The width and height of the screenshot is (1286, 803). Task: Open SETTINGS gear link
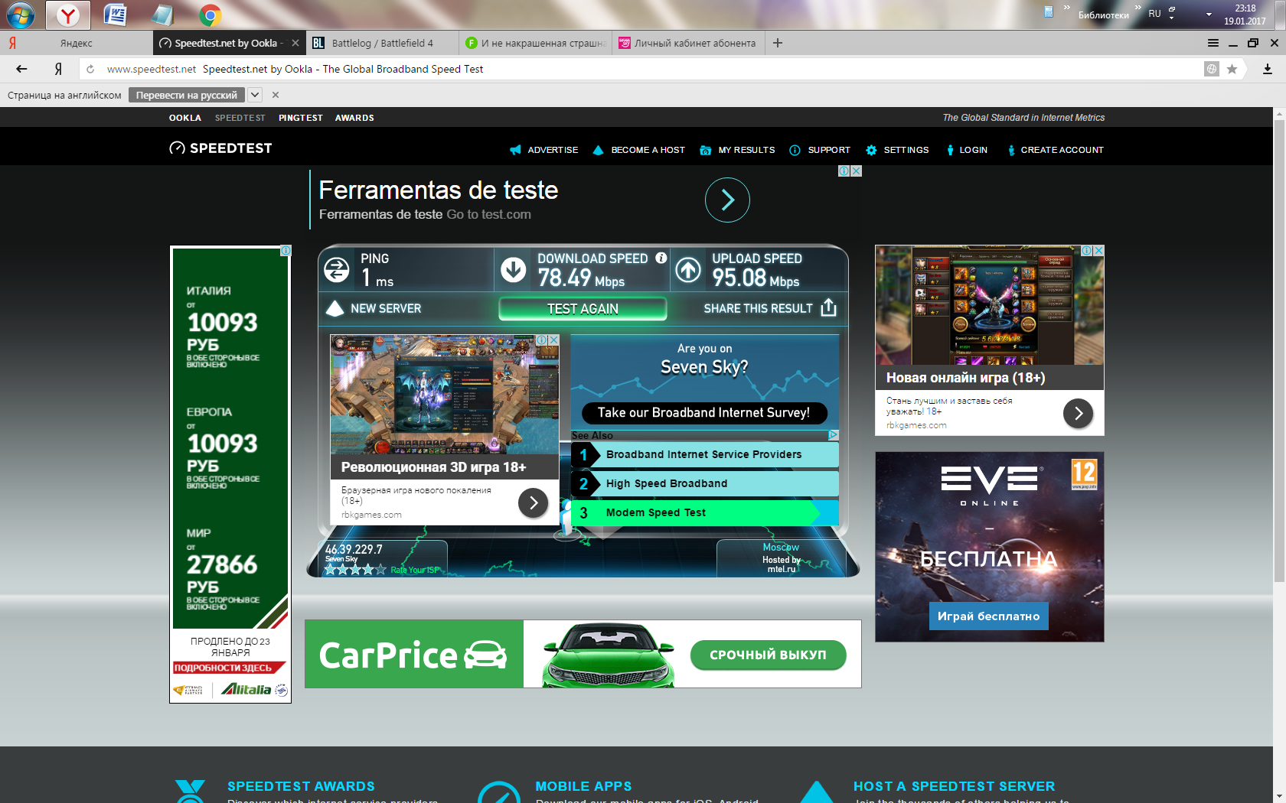point(897,150)
